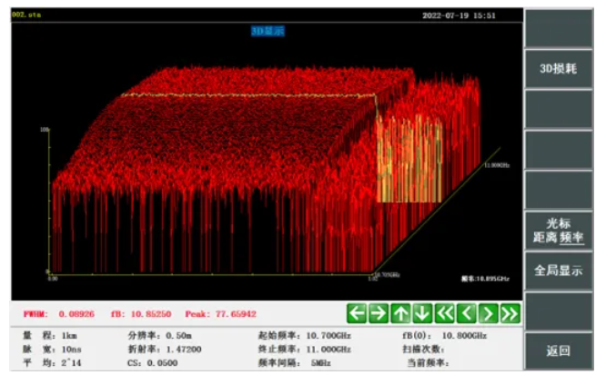606x385 pixels.
Task: Click the double left chevron fast-move button
Action: (445, 314)
